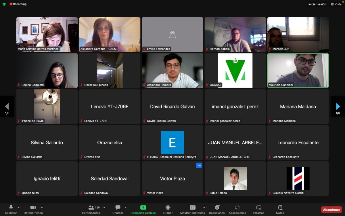Start recording with Grabar
This screenshot has width=345, height=216.
tap(168, 209)
